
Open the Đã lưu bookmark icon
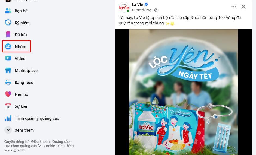click(8, 34)
